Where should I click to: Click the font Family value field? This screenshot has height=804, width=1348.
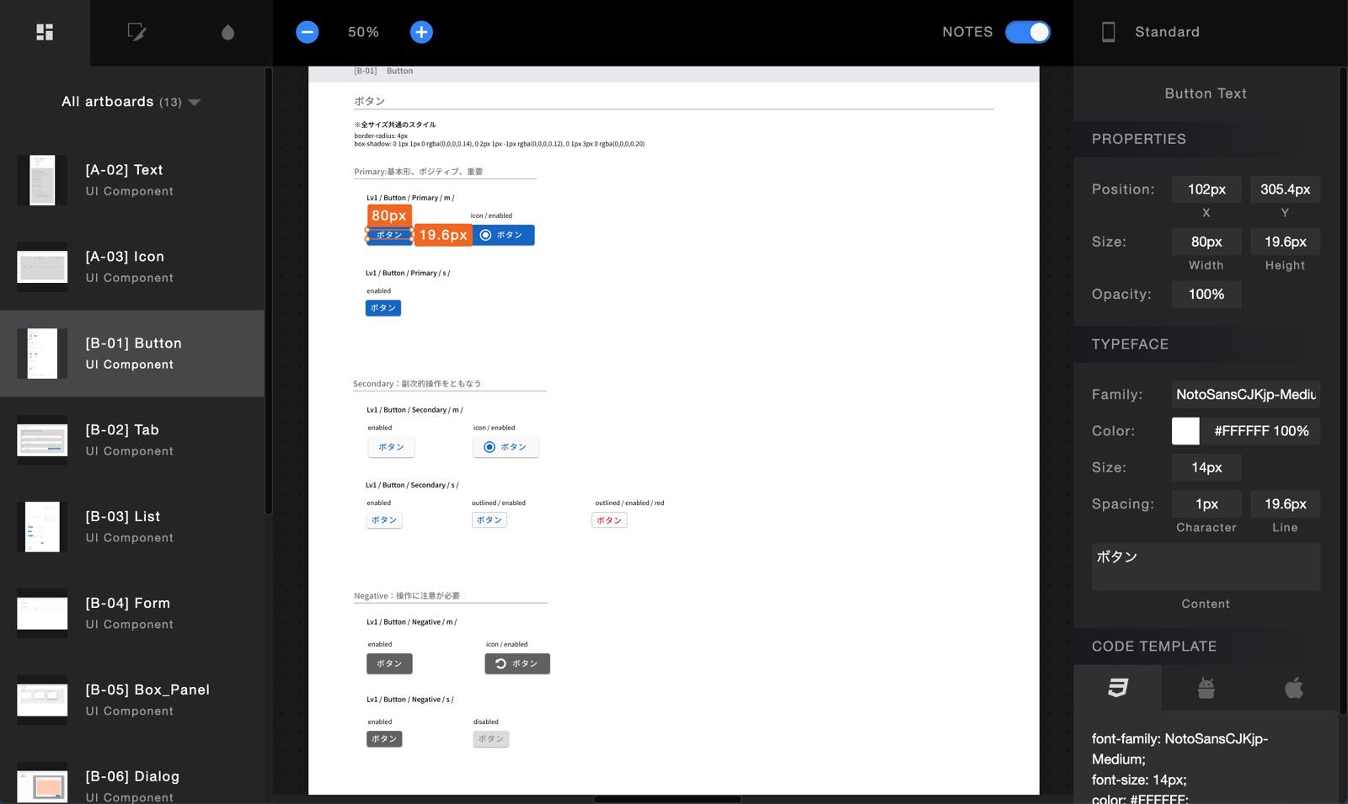coord(1245,394)
